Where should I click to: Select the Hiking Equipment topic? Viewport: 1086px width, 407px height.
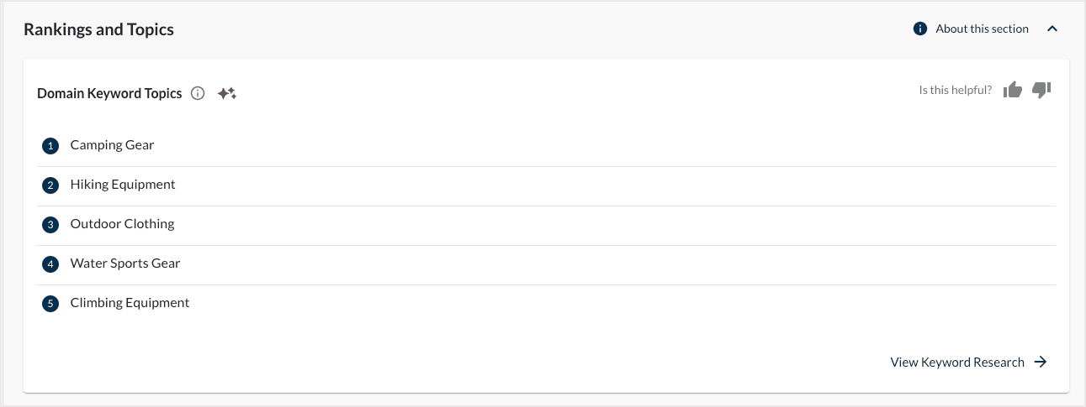point(123,185)
